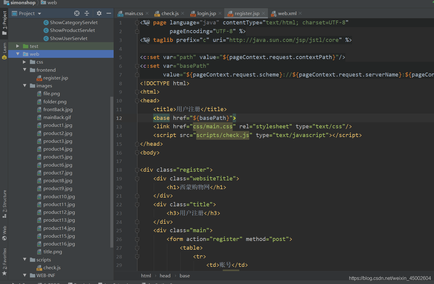The height and width of the screenshot is (284, 434).
Task: Select mainBack.gif in project tree
Action: tap(57, 117)
